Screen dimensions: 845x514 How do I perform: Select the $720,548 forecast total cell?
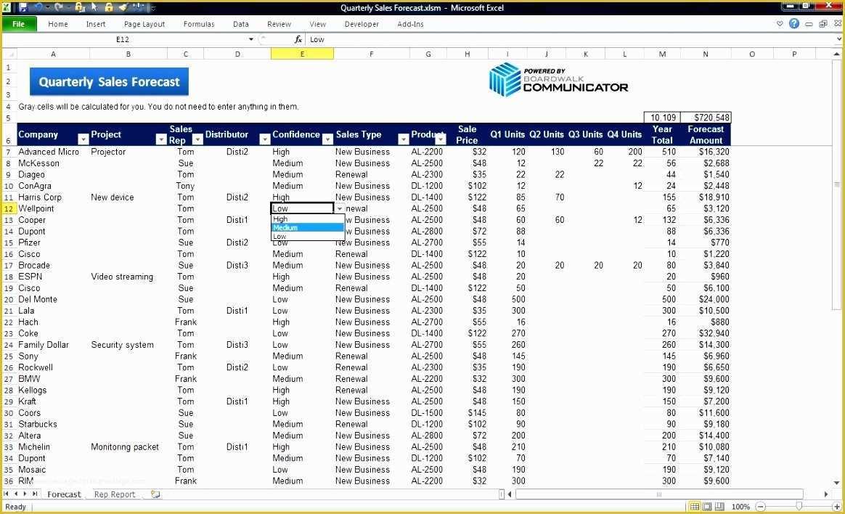706,118
